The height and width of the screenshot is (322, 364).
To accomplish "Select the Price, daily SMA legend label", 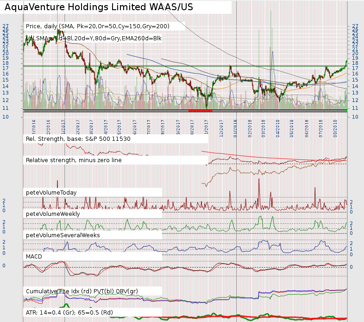I will [98, 26].
